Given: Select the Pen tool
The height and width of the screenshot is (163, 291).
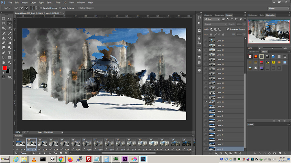Looking at the screenshot, I should click(4, 53).
